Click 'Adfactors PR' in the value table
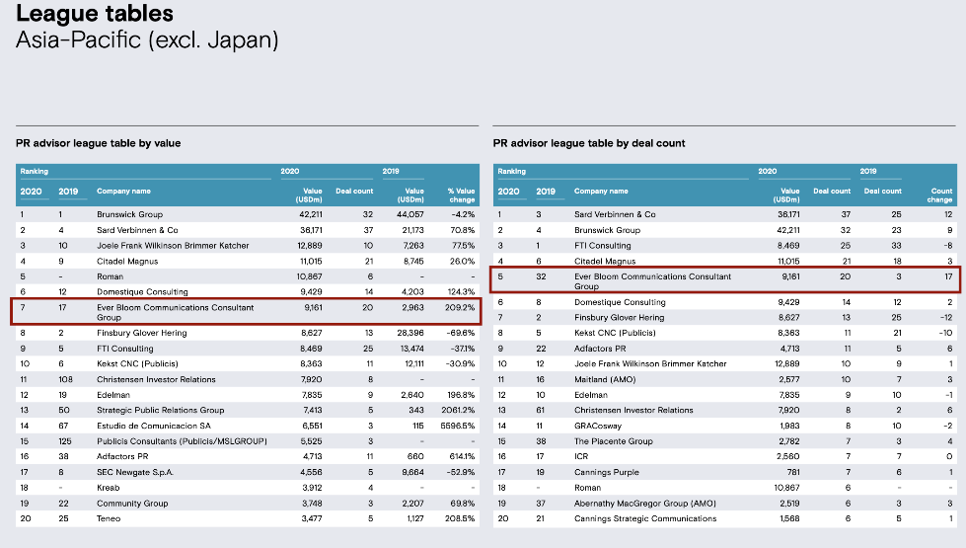The image size is (966, 548). click(x=122, y=457)
